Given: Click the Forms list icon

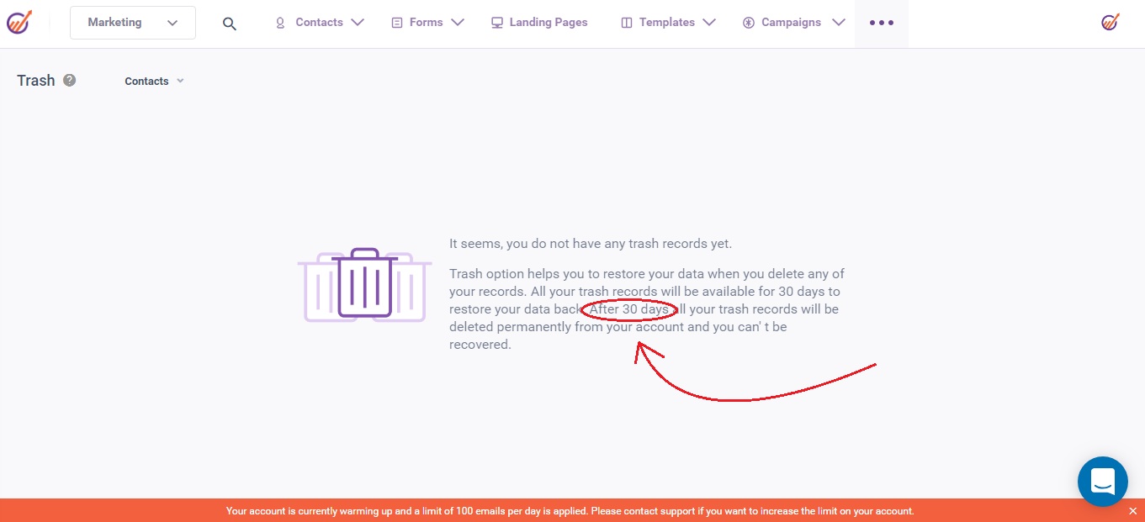Looking at the screenshot, I should tap(397, 23).
